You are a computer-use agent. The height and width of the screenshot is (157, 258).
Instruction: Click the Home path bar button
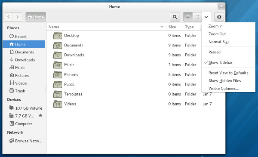[x=36, y=17]
